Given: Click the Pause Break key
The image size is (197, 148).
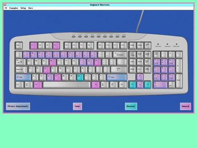Looking at the screenshot, I should [147, 54].
